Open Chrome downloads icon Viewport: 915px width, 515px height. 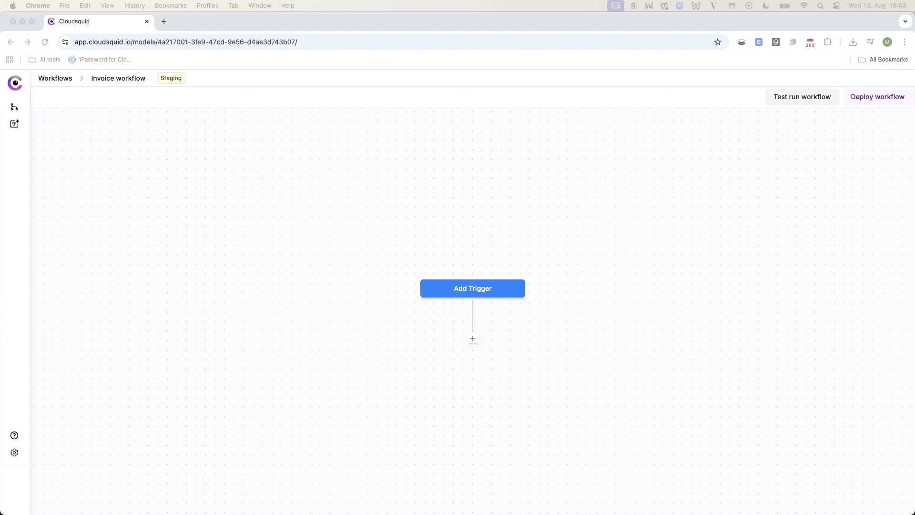[853, 42]
